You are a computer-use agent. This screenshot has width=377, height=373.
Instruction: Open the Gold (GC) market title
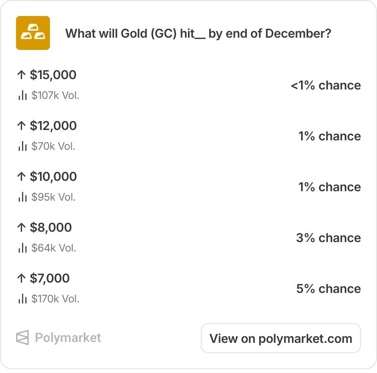point(198,33)
